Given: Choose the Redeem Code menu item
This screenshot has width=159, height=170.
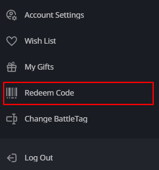Looking at the screenshot, I should (x=79, y=93).
